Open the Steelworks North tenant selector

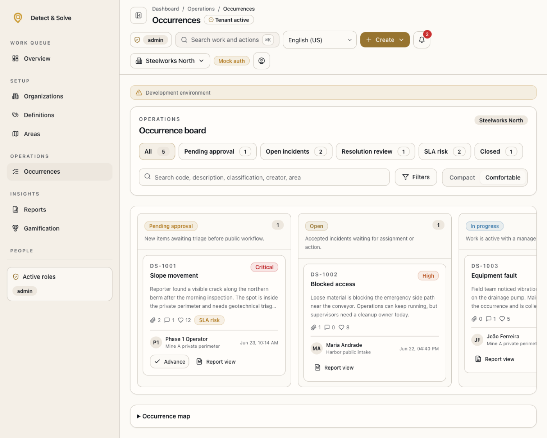coord(170,61)
